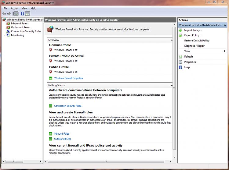Click Import Policy... in Actions pane
The height and width of the screenshot is (170, 229).
193,30
